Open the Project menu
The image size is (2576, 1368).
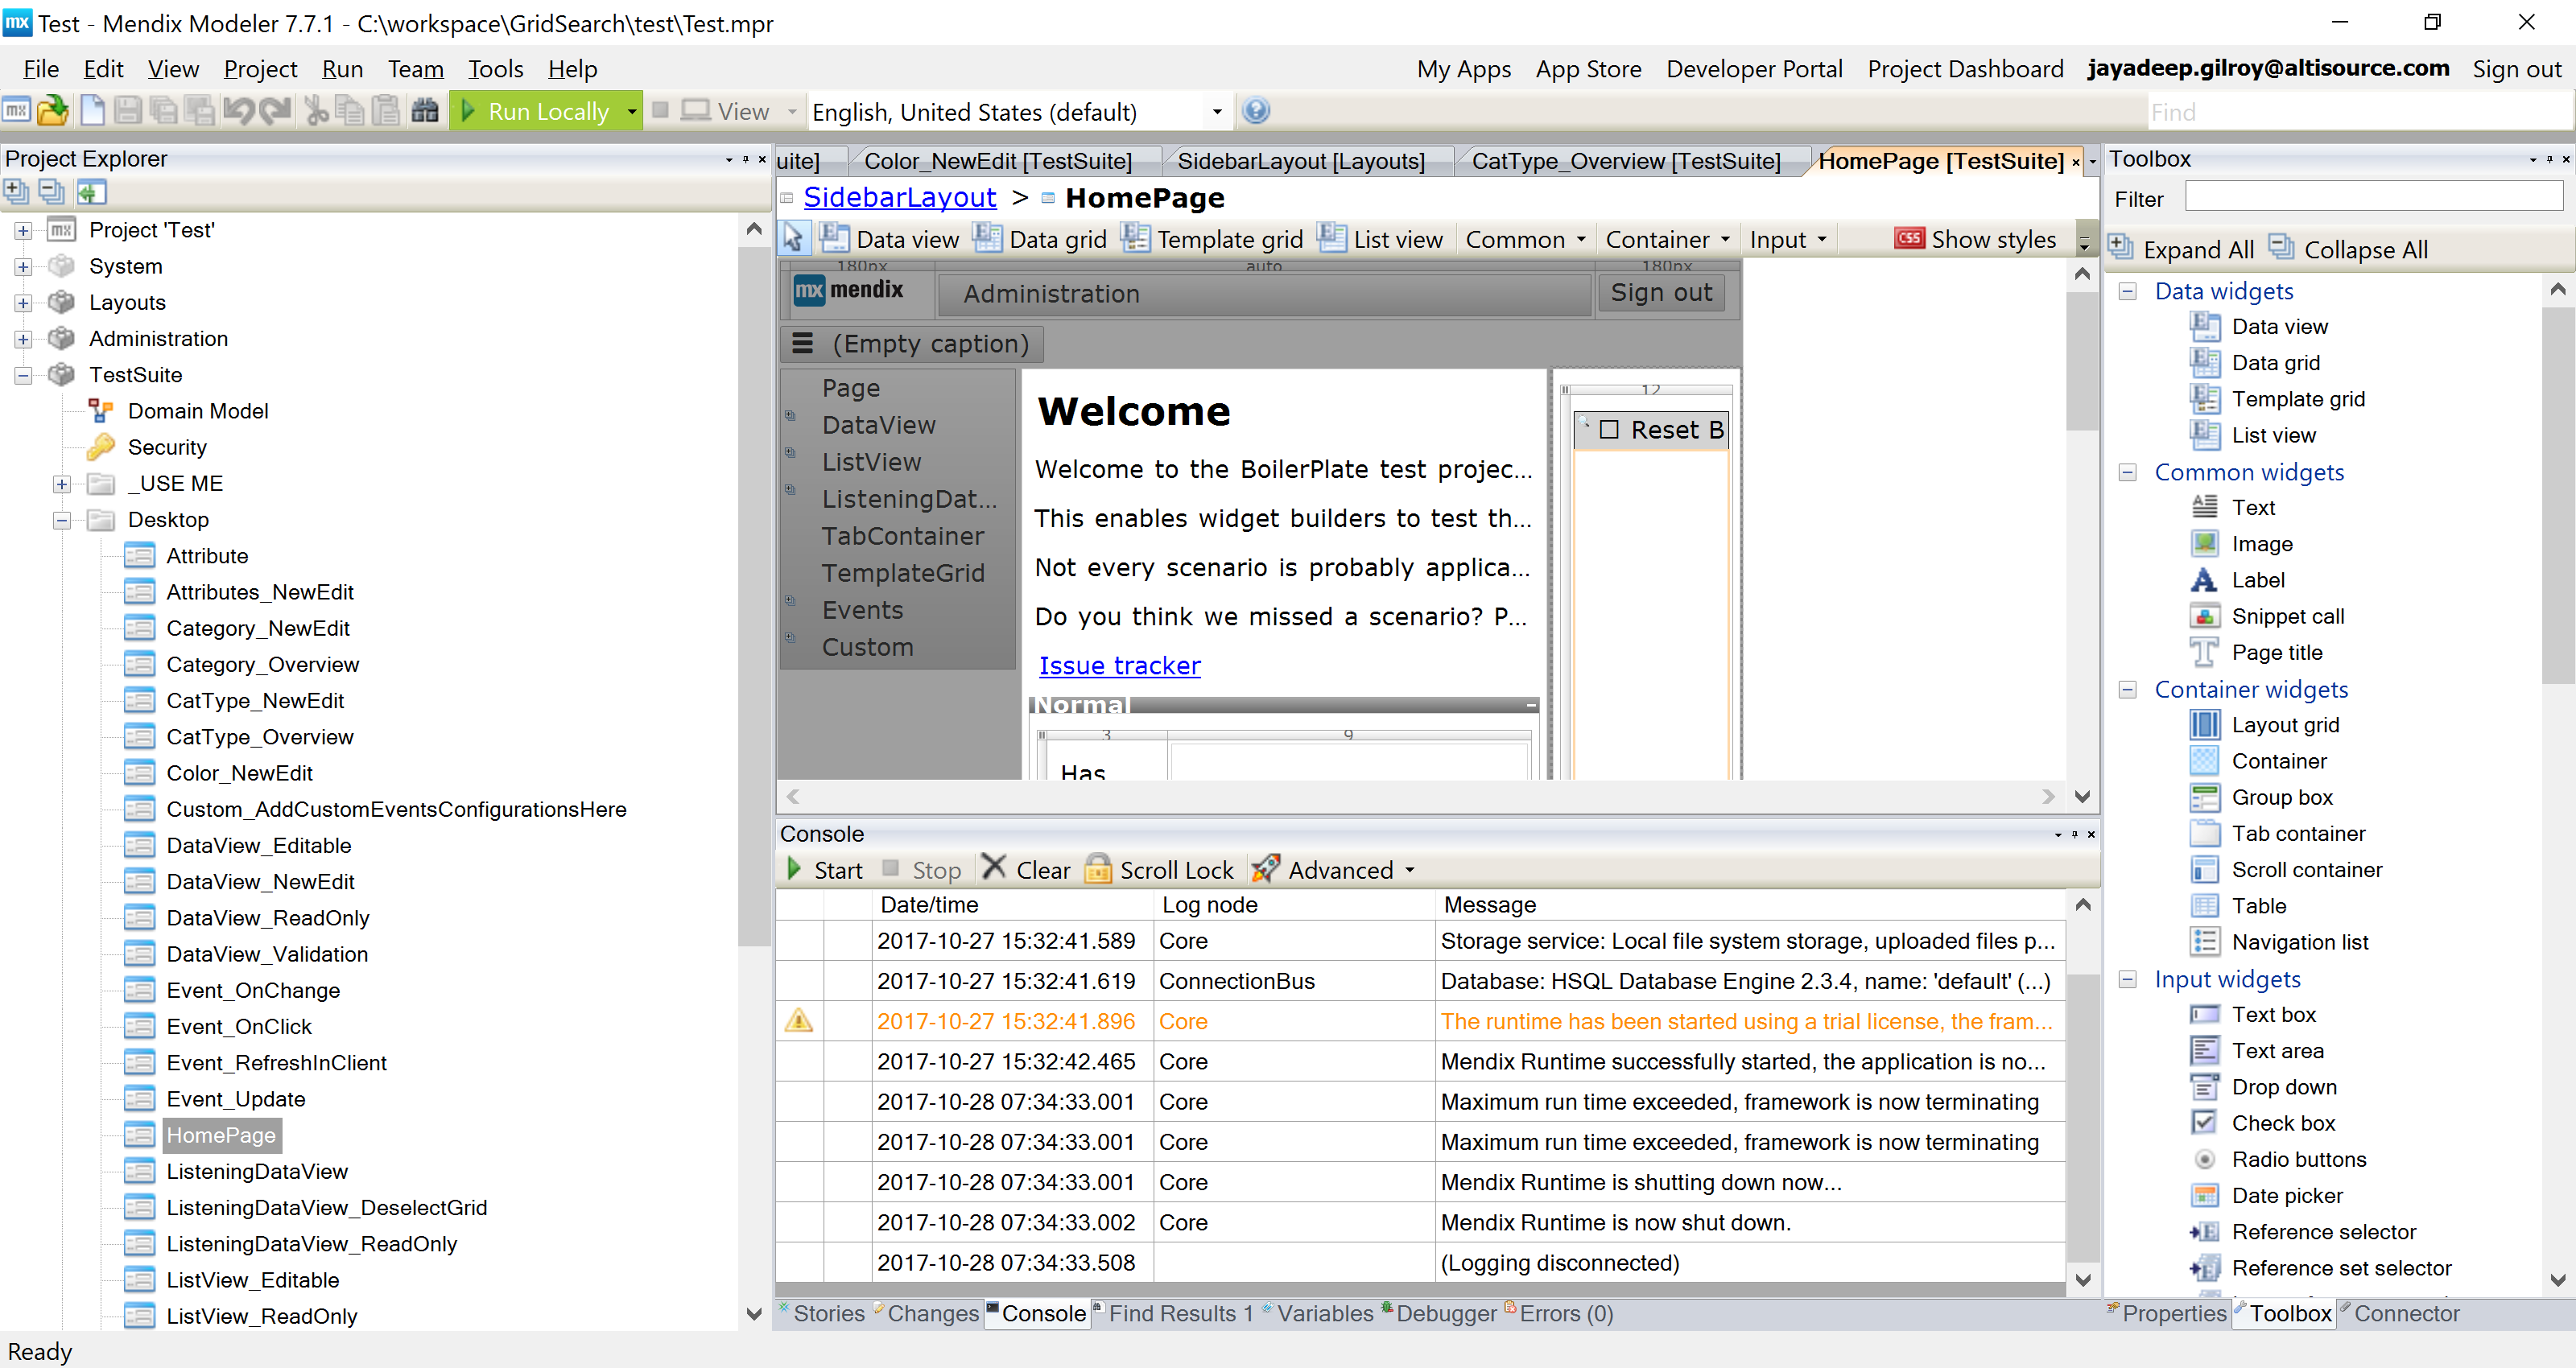click(x=260, y=69)
